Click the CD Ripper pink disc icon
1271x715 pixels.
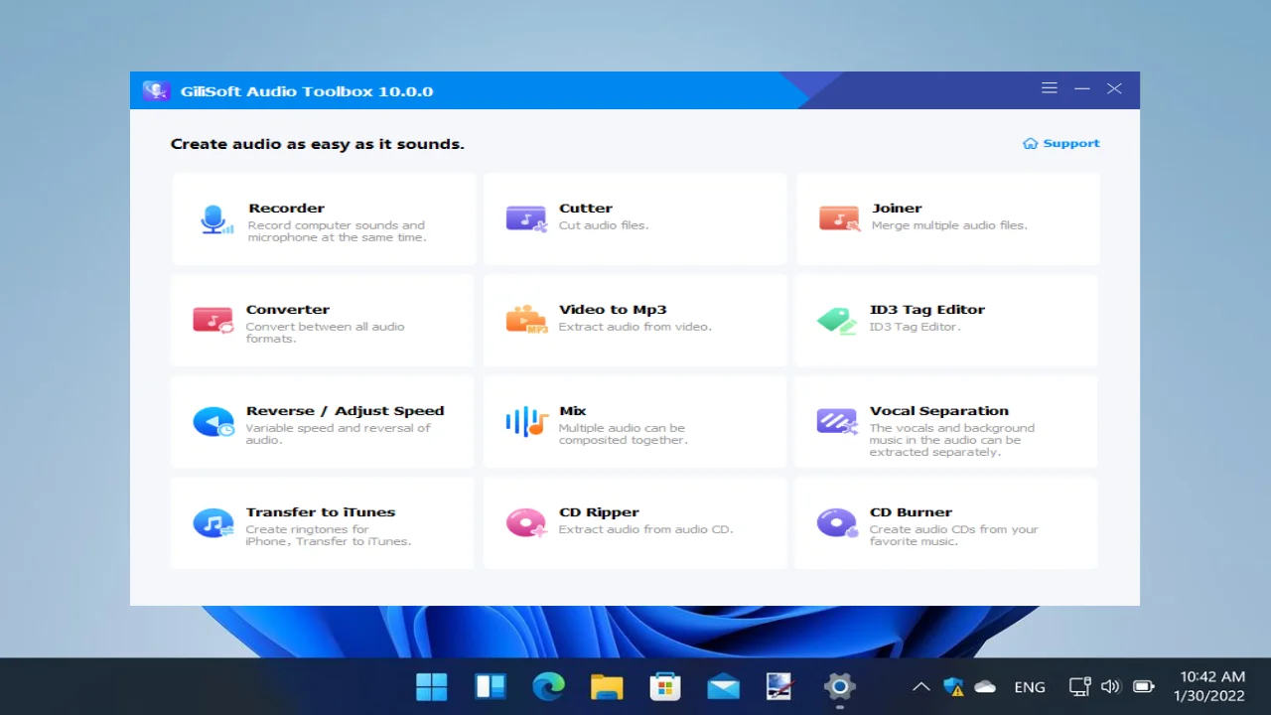pos(526,523)
